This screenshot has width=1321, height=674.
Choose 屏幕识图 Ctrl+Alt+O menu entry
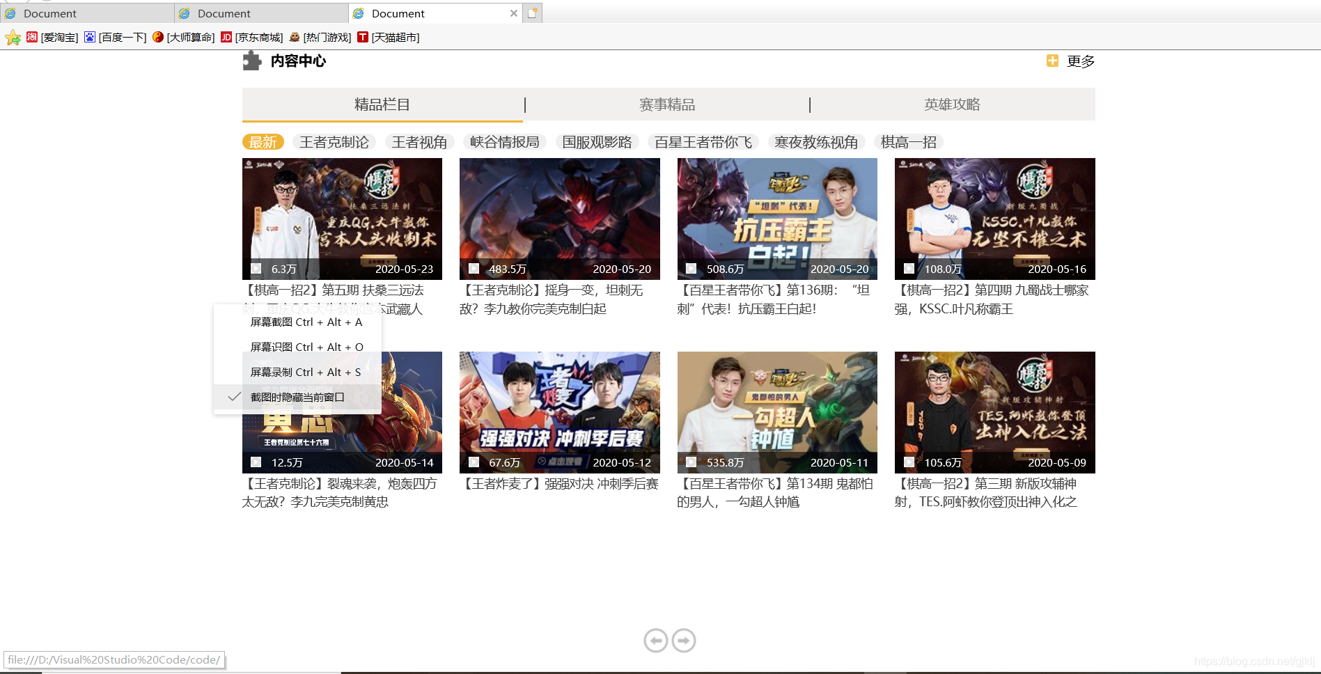point(297,347)
